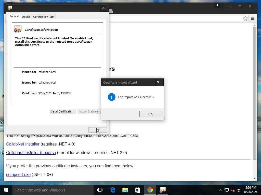Click the Issuer Statement button
The width and height of the screenshot is (261, 195).
tap(89, 111)
